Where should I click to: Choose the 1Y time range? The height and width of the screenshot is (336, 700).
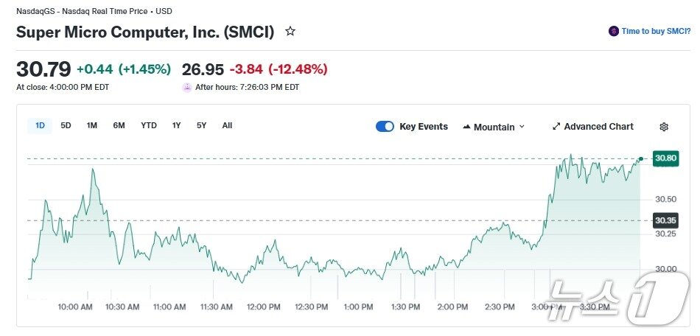pyautogui.click(x=176, y=125)
